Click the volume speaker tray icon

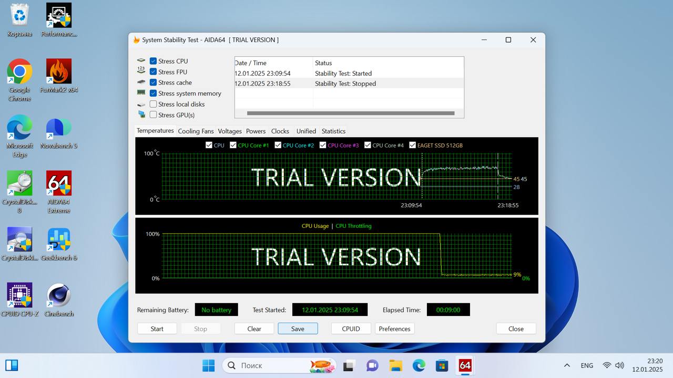tap(619, 365)
